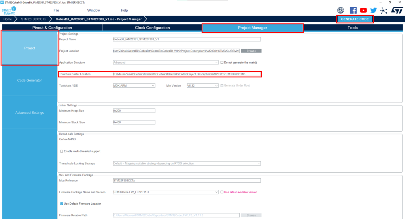Viewport: 405px width, 219px height.
Task: Select the Project Manager tab
Action: tap(252, 28)
